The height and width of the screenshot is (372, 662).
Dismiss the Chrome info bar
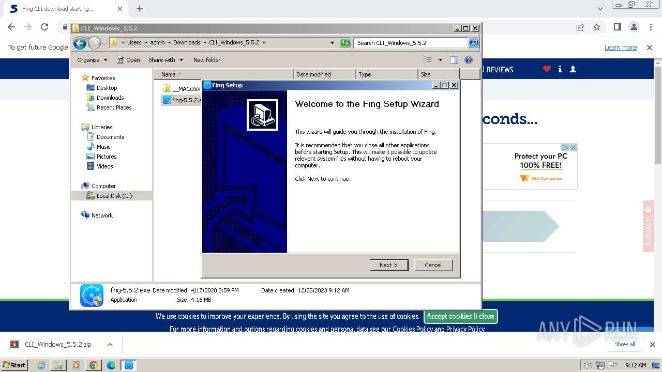pyautogui.click(x=650, y=48)
